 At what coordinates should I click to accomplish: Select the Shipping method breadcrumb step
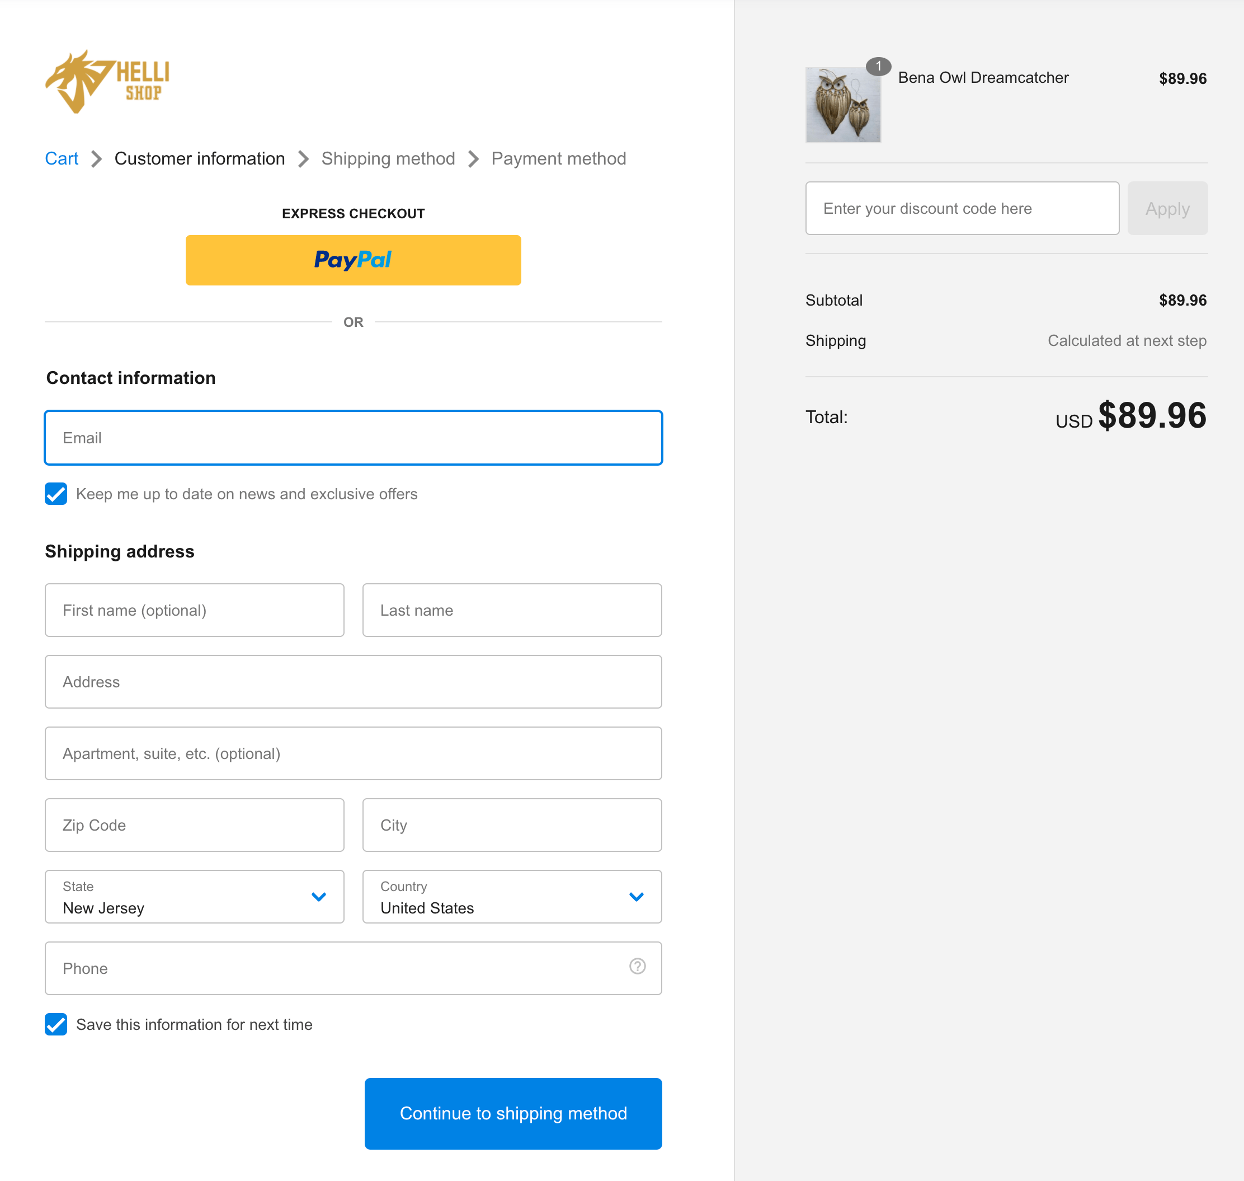(x=388, y=158)
